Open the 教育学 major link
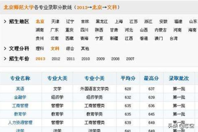This screenshot has width=198, height=132. tap(20, 114)
